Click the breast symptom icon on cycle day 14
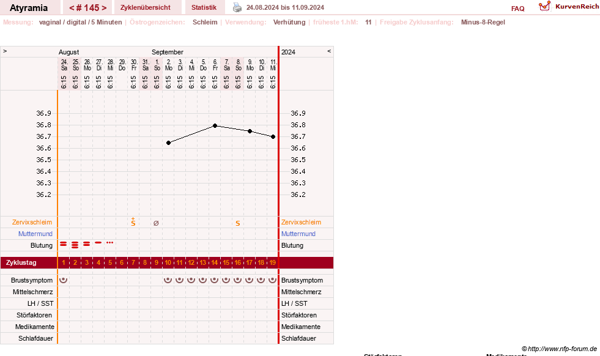The width and height of the screenshot is (600, 356). click(x=214, y=280)
